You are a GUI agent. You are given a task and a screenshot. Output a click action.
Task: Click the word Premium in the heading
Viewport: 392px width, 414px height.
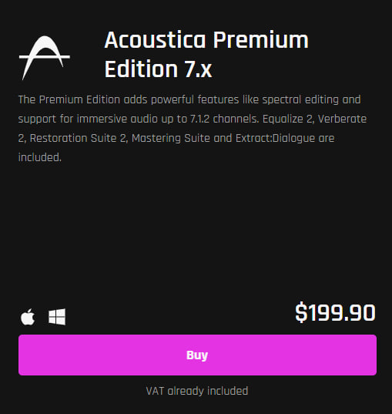point(260,40)
